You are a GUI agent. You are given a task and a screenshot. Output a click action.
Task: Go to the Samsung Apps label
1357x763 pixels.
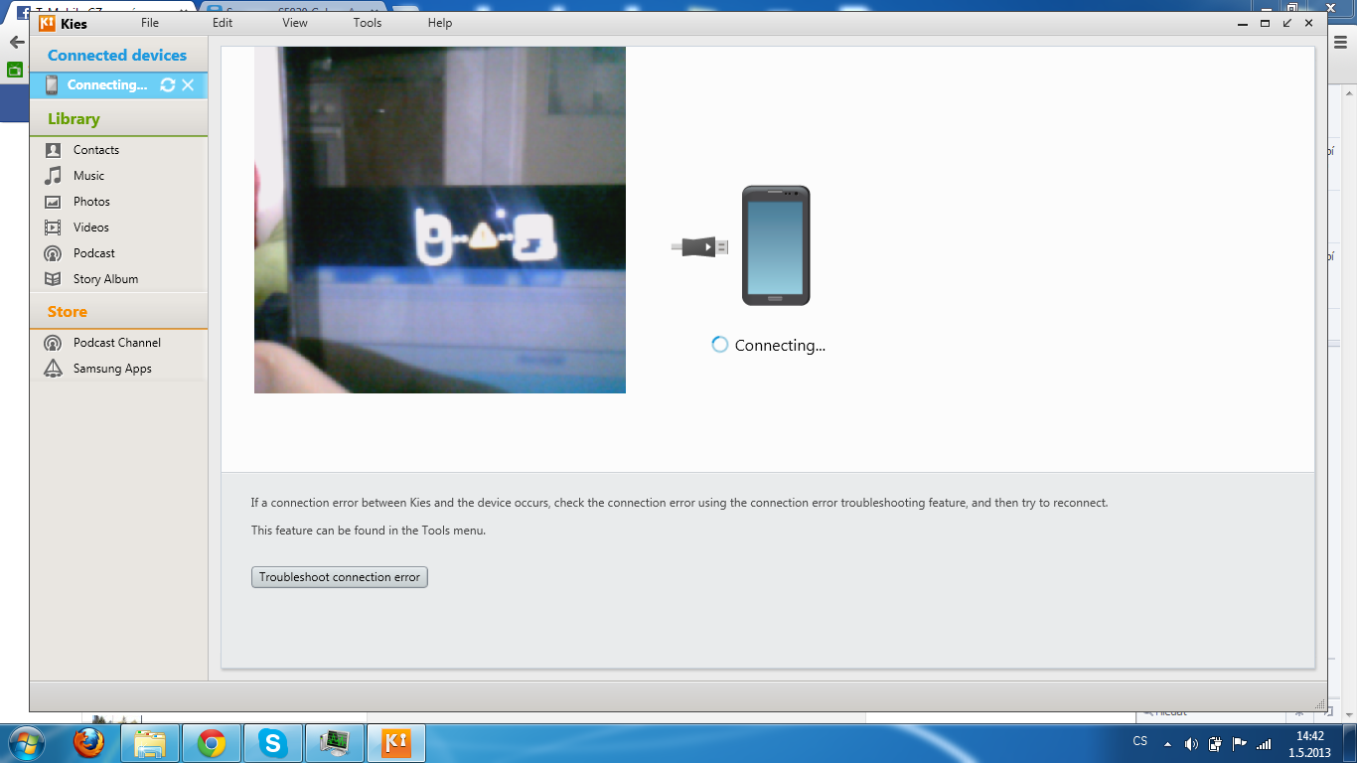[112, 369]
